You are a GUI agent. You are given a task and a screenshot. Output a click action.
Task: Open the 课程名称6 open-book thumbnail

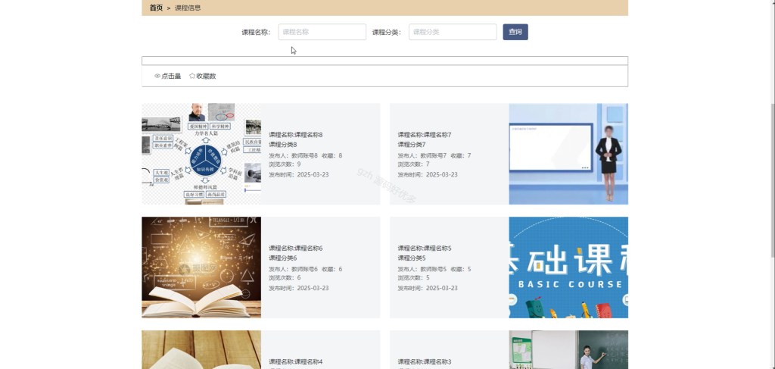pyautogui.click(x=201, y=267)
